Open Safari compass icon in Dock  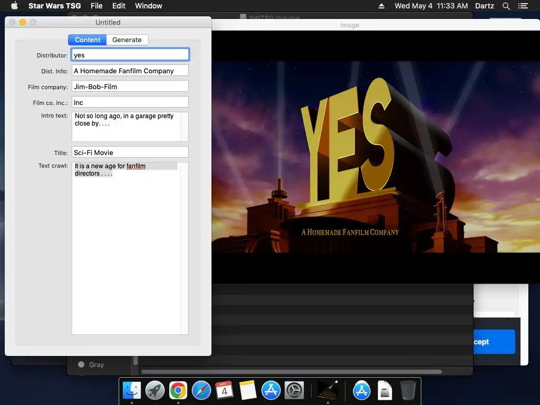click(201, 390)
